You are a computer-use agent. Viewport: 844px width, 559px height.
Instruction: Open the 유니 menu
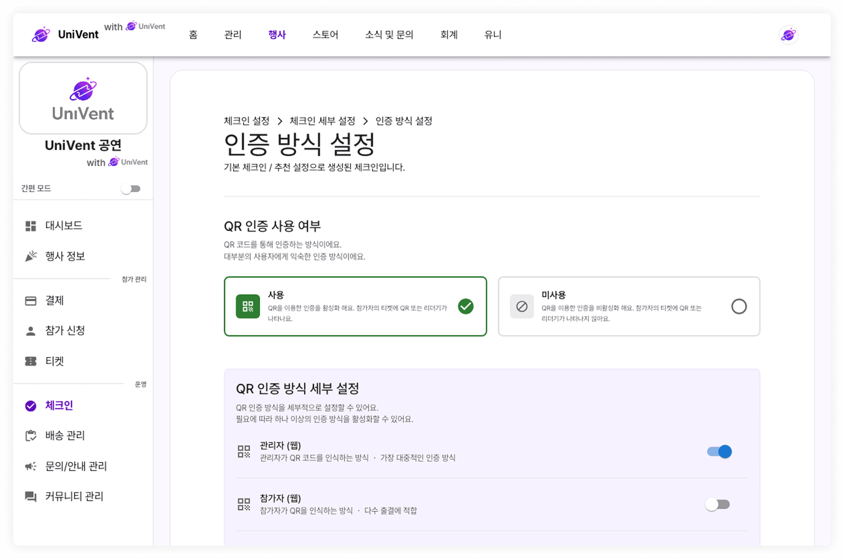click(x=493, y=35)
